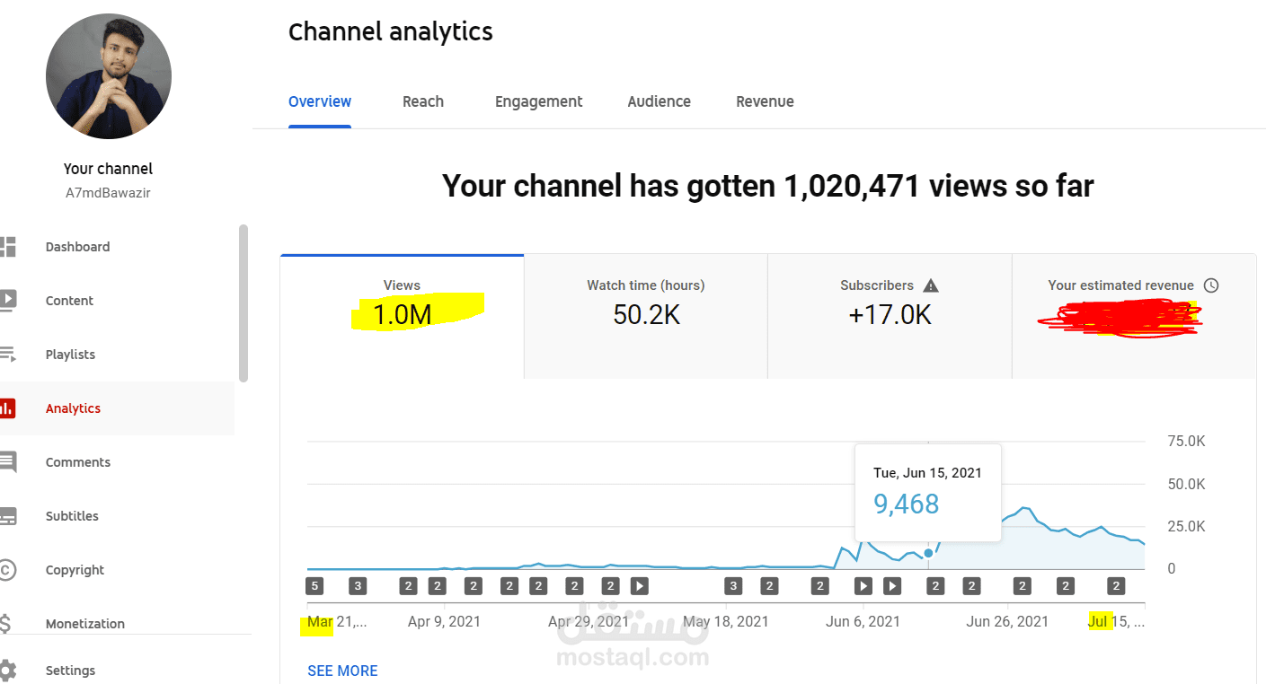Image resolution: width=1266 pixels, height=684 pixels.
Task: Click the sidebar vertical scrollbar
Action: [x=243, y=303]
